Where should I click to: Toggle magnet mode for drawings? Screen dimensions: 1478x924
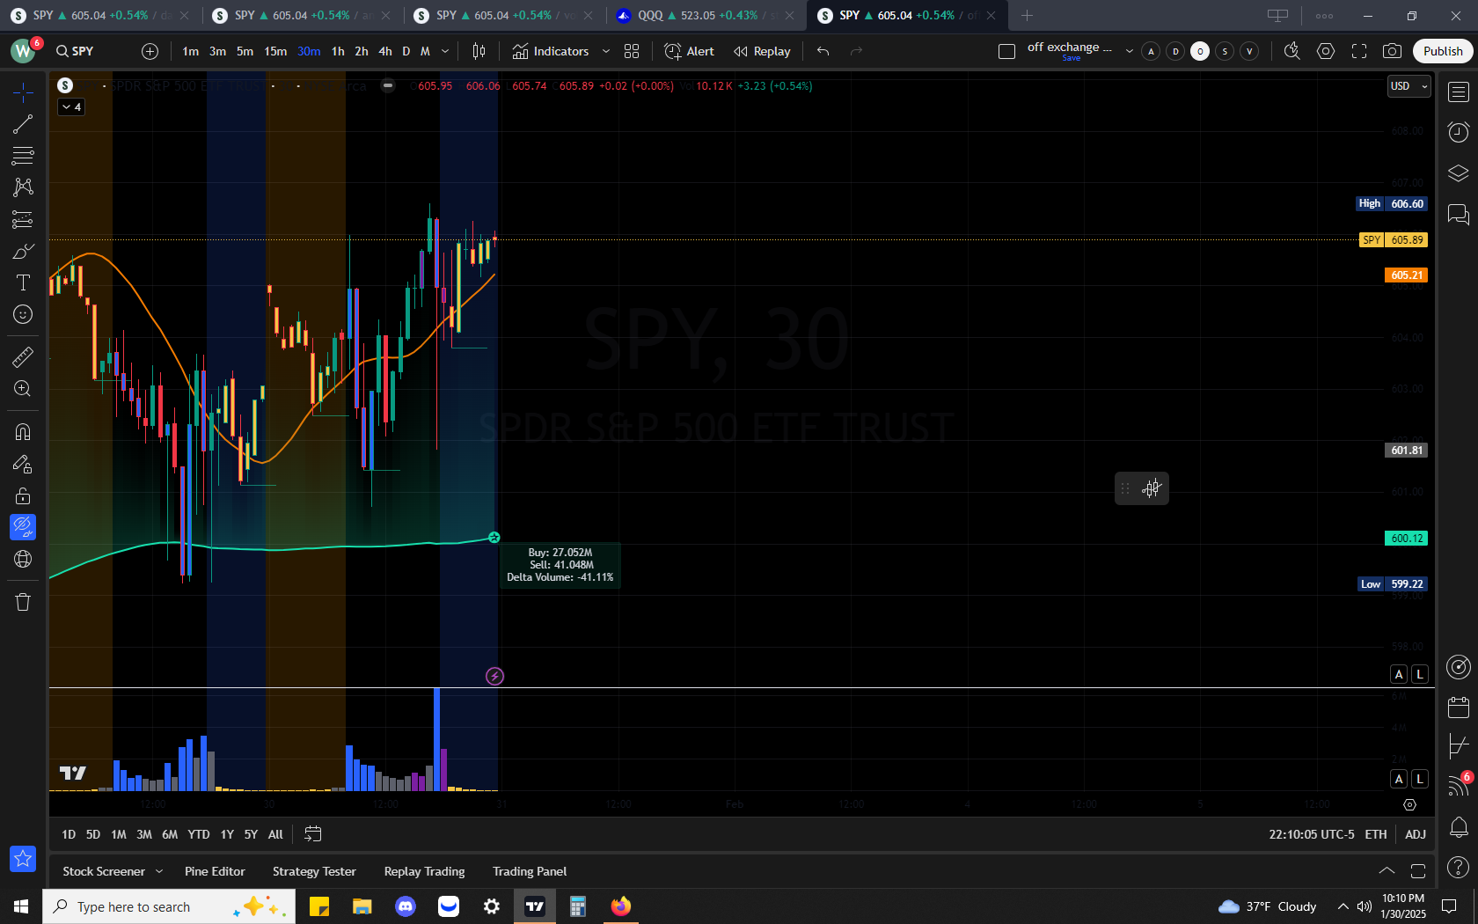click(x=23, y=432)
